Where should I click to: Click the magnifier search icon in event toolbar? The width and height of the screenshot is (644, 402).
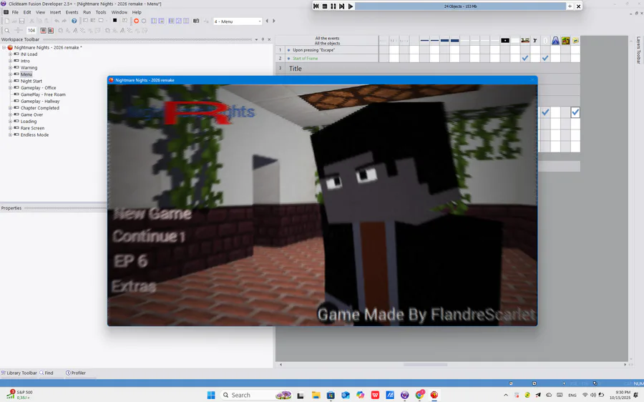7,30
